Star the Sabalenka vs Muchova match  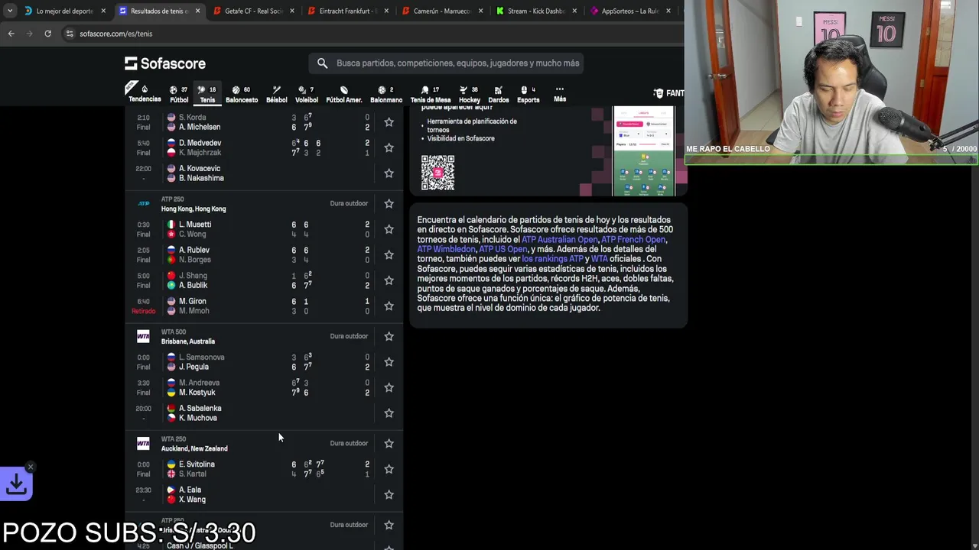coord(389,413)
